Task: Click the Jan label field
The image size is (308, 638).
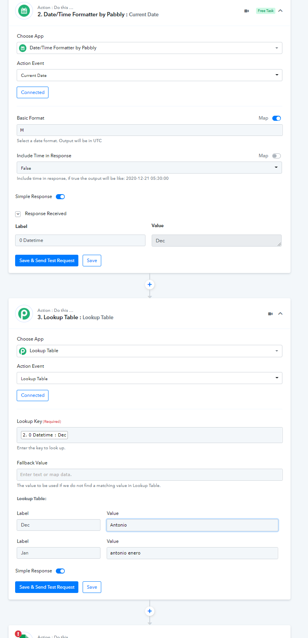Action: pyautogui.click(x=59, y=553)
